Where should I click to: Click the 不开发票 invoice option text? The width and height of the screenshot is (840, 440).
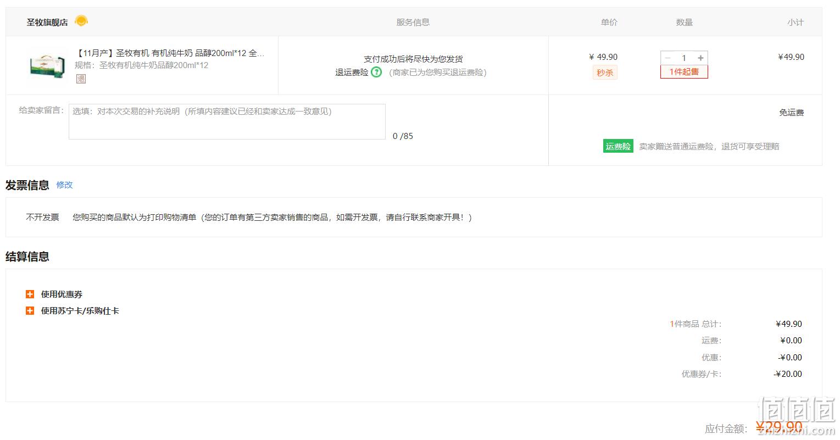tap(42, 218)
